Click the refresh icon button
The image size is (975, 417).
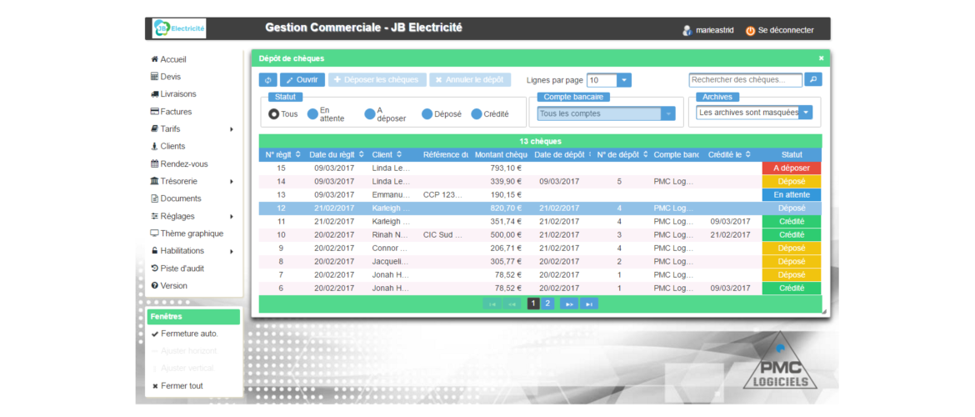click(x=267, y=80)
